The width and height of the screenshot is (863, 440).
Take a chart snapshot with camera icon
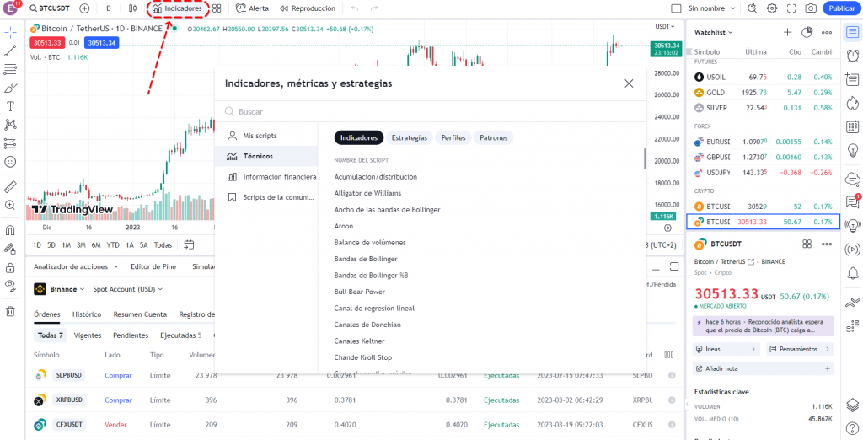tap(811, 8)
